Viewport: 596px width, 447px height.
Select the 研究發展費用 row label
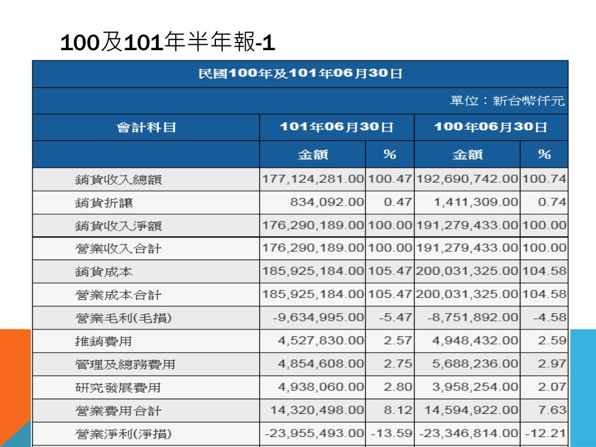click(118, 388)
